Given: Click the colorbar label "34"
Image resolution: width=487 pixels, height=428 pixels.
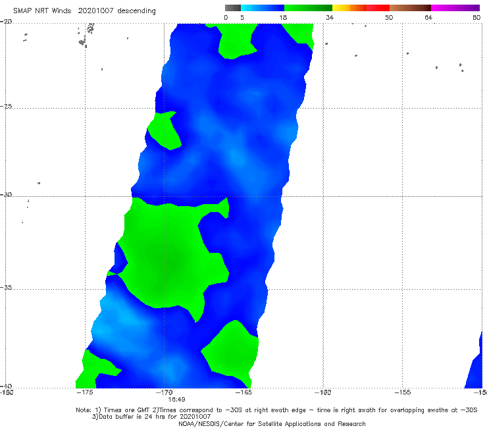Looking at the screenshot, I should pos(330,17).
